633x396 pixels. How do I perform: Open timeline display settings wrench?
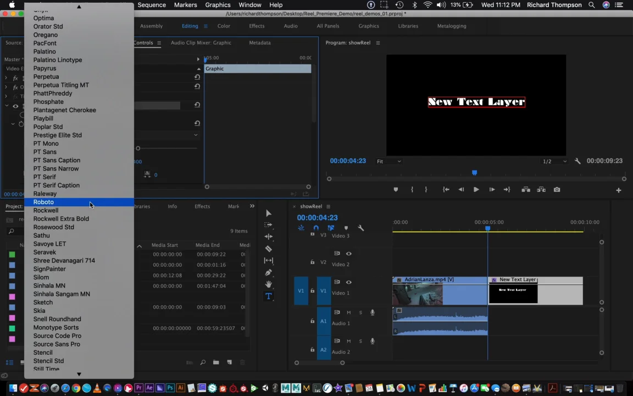pos(361,228)
